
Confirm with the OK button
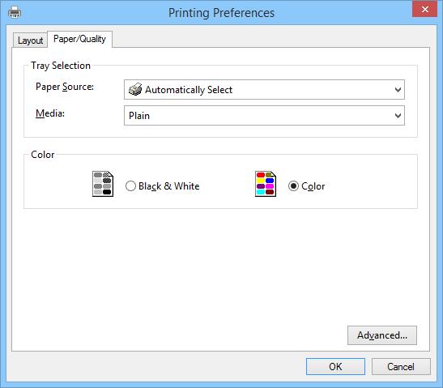(335, 366)
